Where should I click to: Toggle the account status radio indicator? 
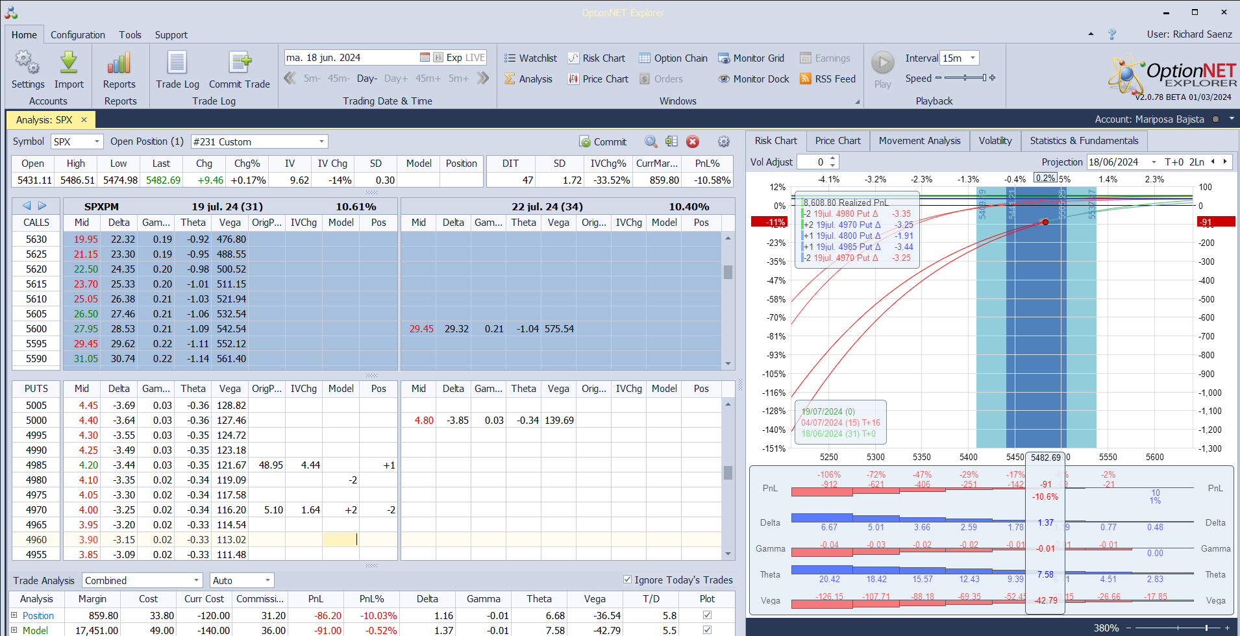(x=1215, y=119)
